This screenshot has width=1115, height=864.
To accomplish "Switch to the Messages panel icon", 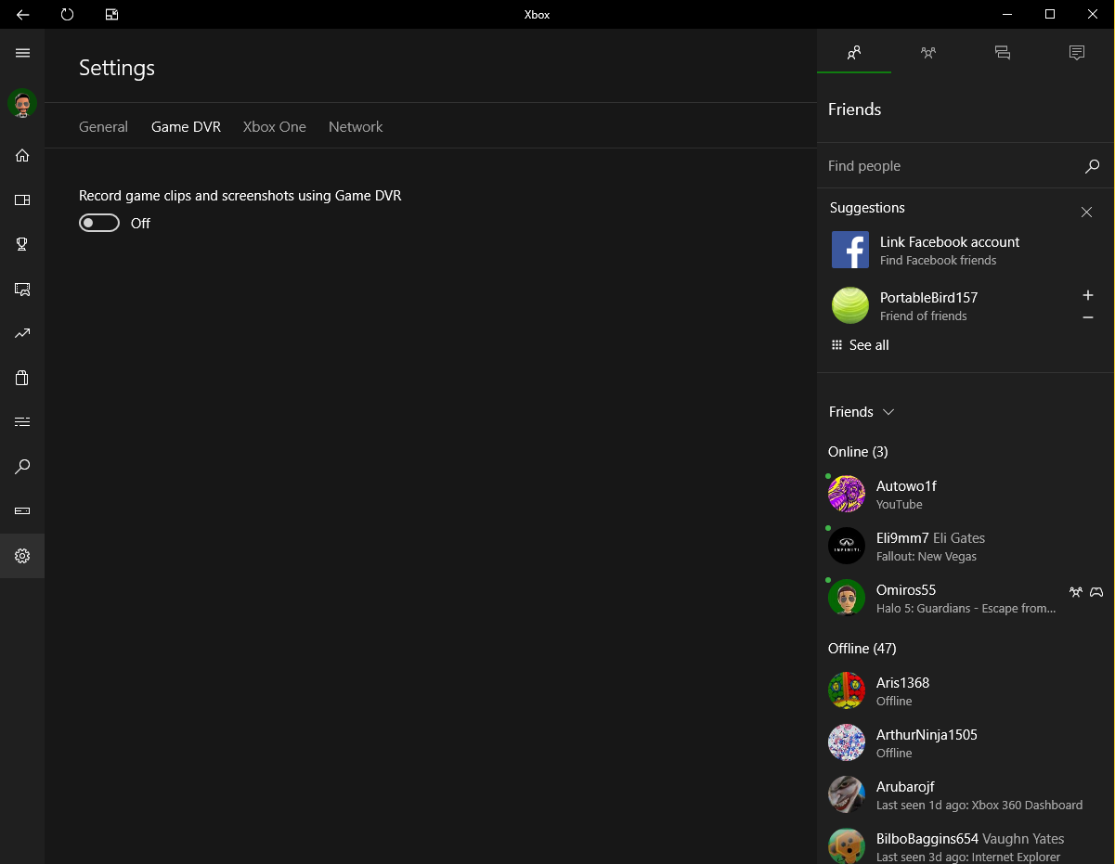I will pyautogui.click(x=1003, y=53).
